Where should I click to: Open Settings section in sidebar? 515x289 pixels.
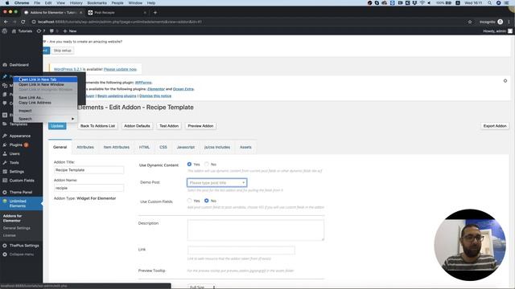point(16,171)
